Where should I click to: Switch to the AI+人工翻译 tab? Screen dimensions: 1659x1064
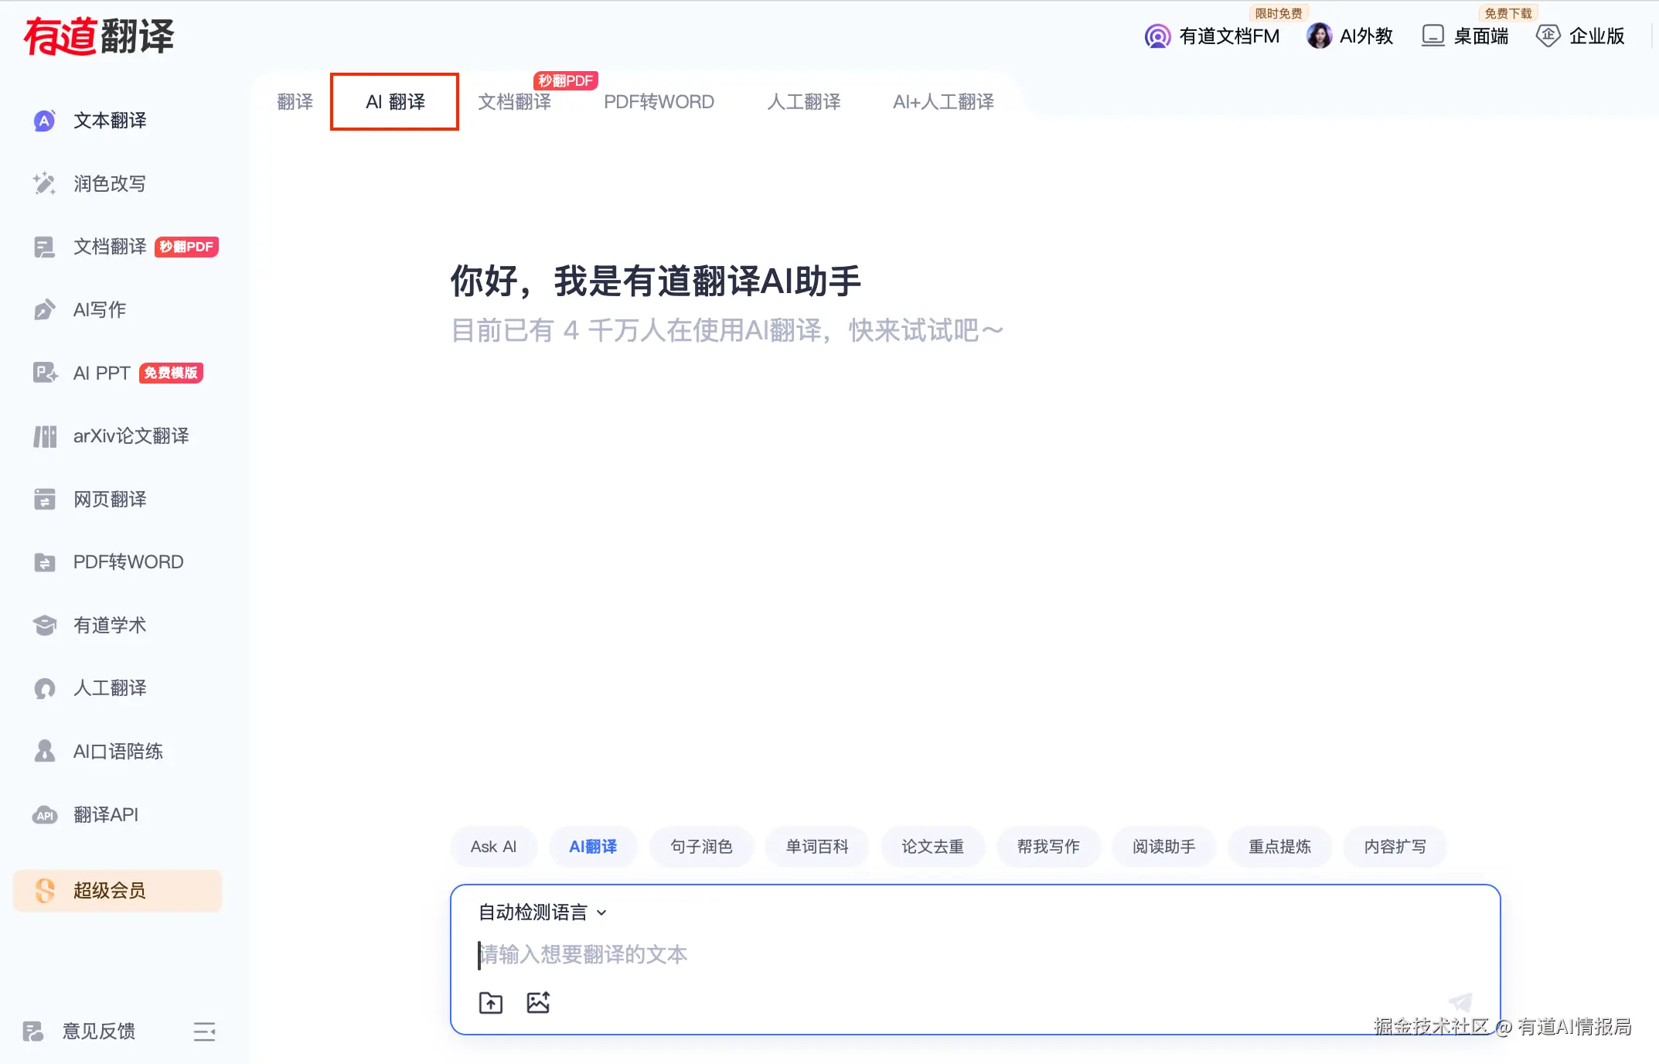click(x=944, y=101)
